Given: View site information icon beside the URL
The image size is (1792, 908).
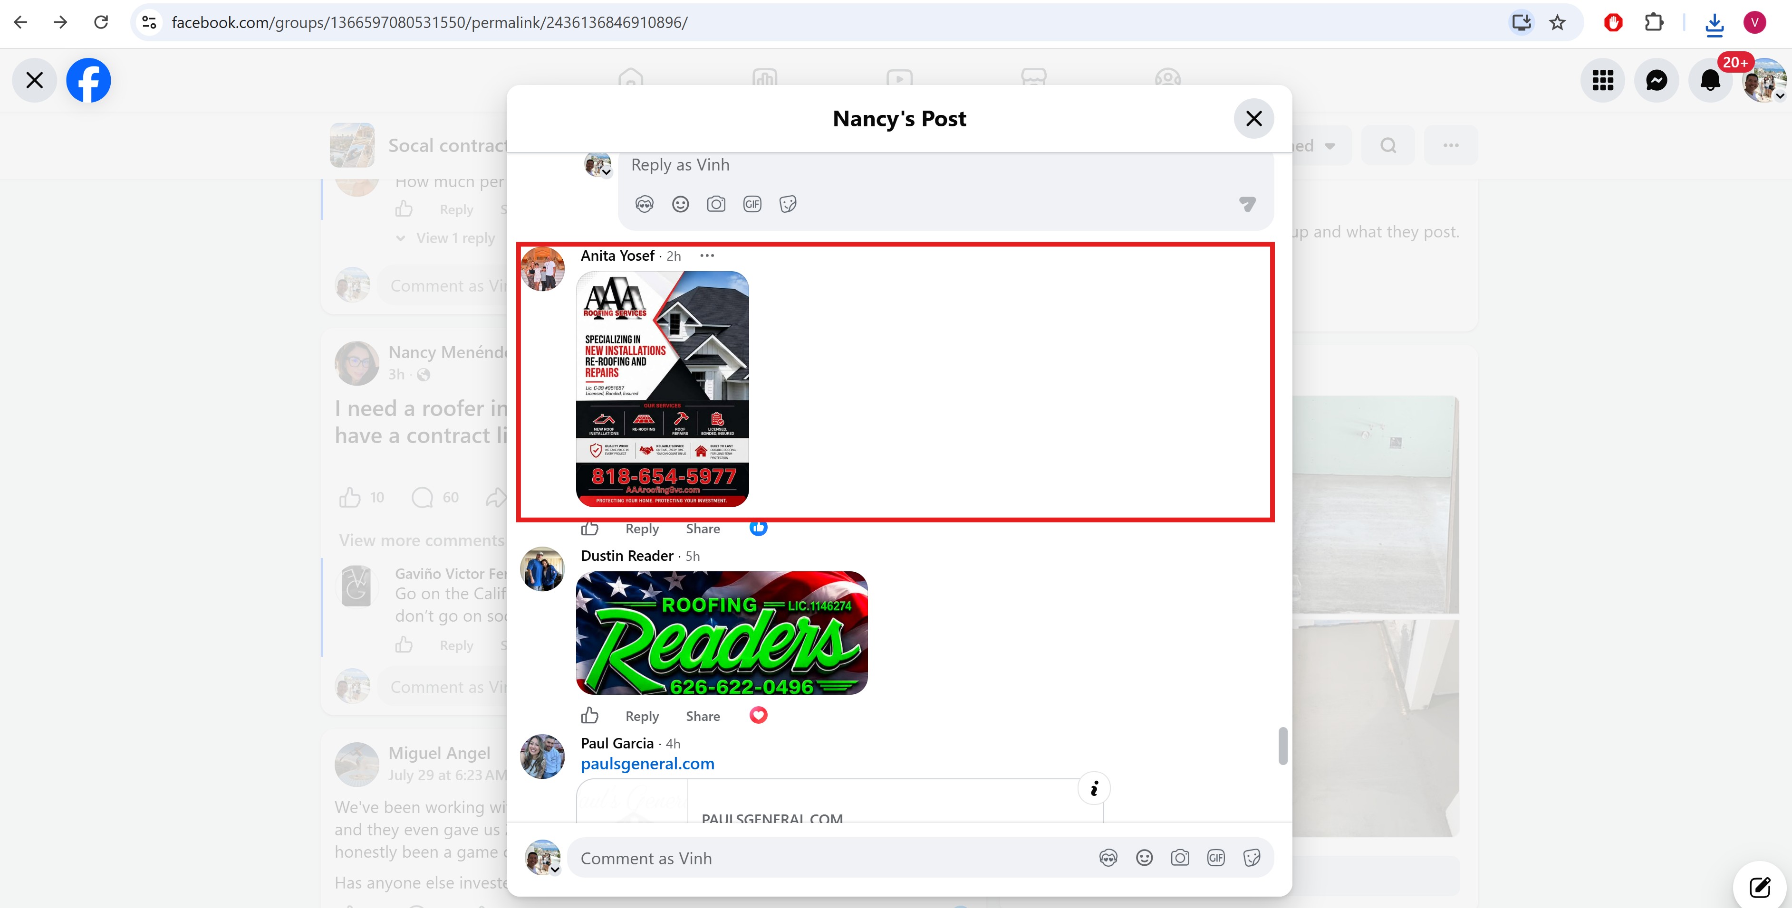Looking at the screenshot, I should [x=149, y=22].
